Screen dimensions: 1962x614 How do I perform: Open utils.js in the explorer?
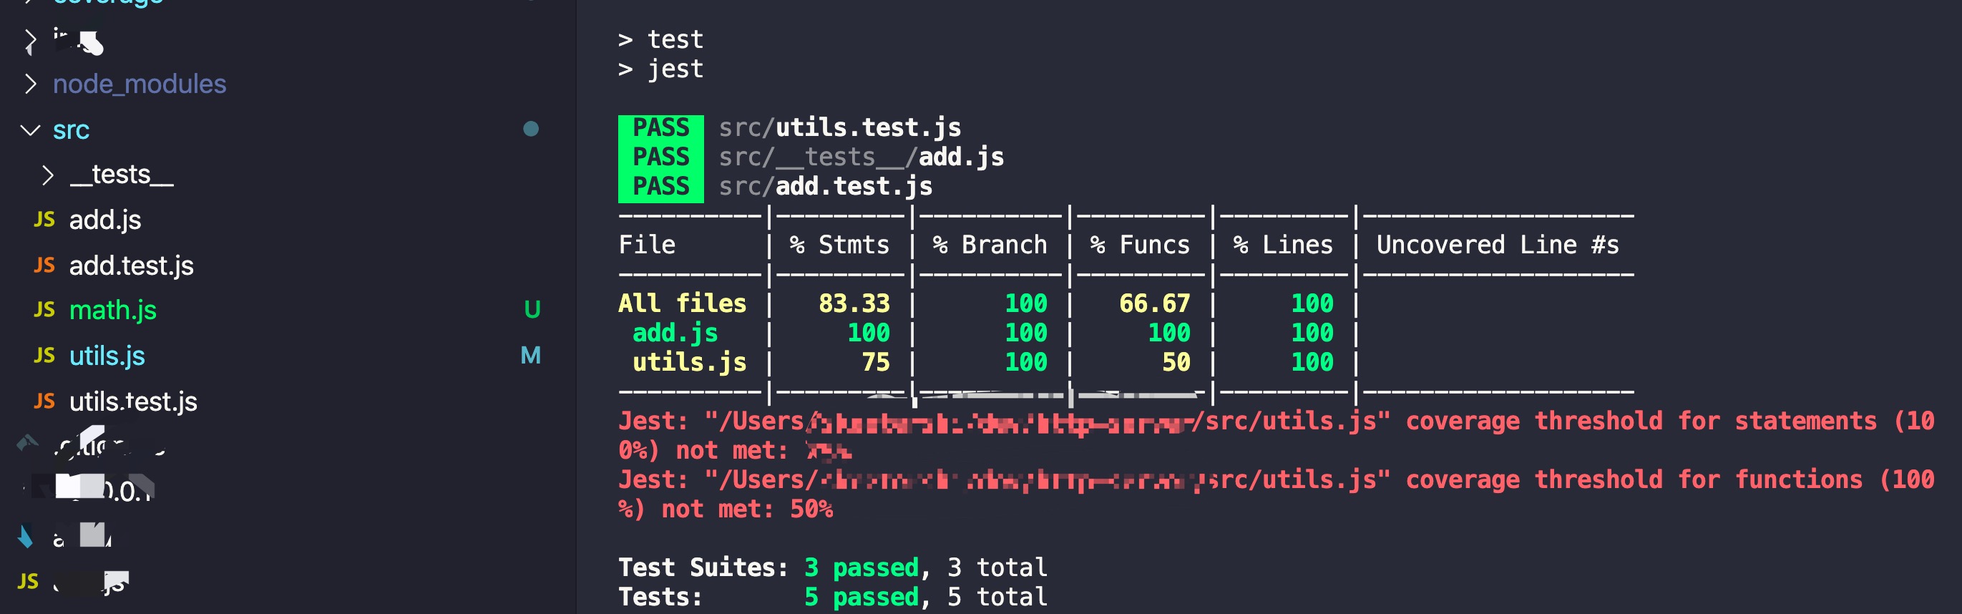[x=107, y=356]
